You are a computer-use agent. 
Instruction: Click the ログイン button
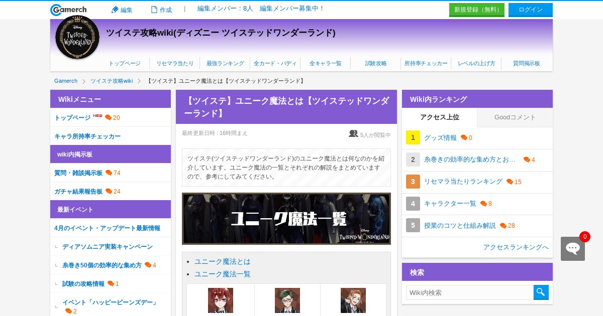click(531, 10)
